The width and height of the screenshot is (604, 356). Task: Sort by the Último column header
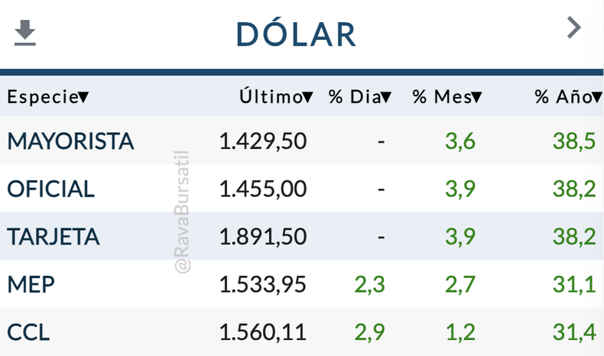coord(276,97)
